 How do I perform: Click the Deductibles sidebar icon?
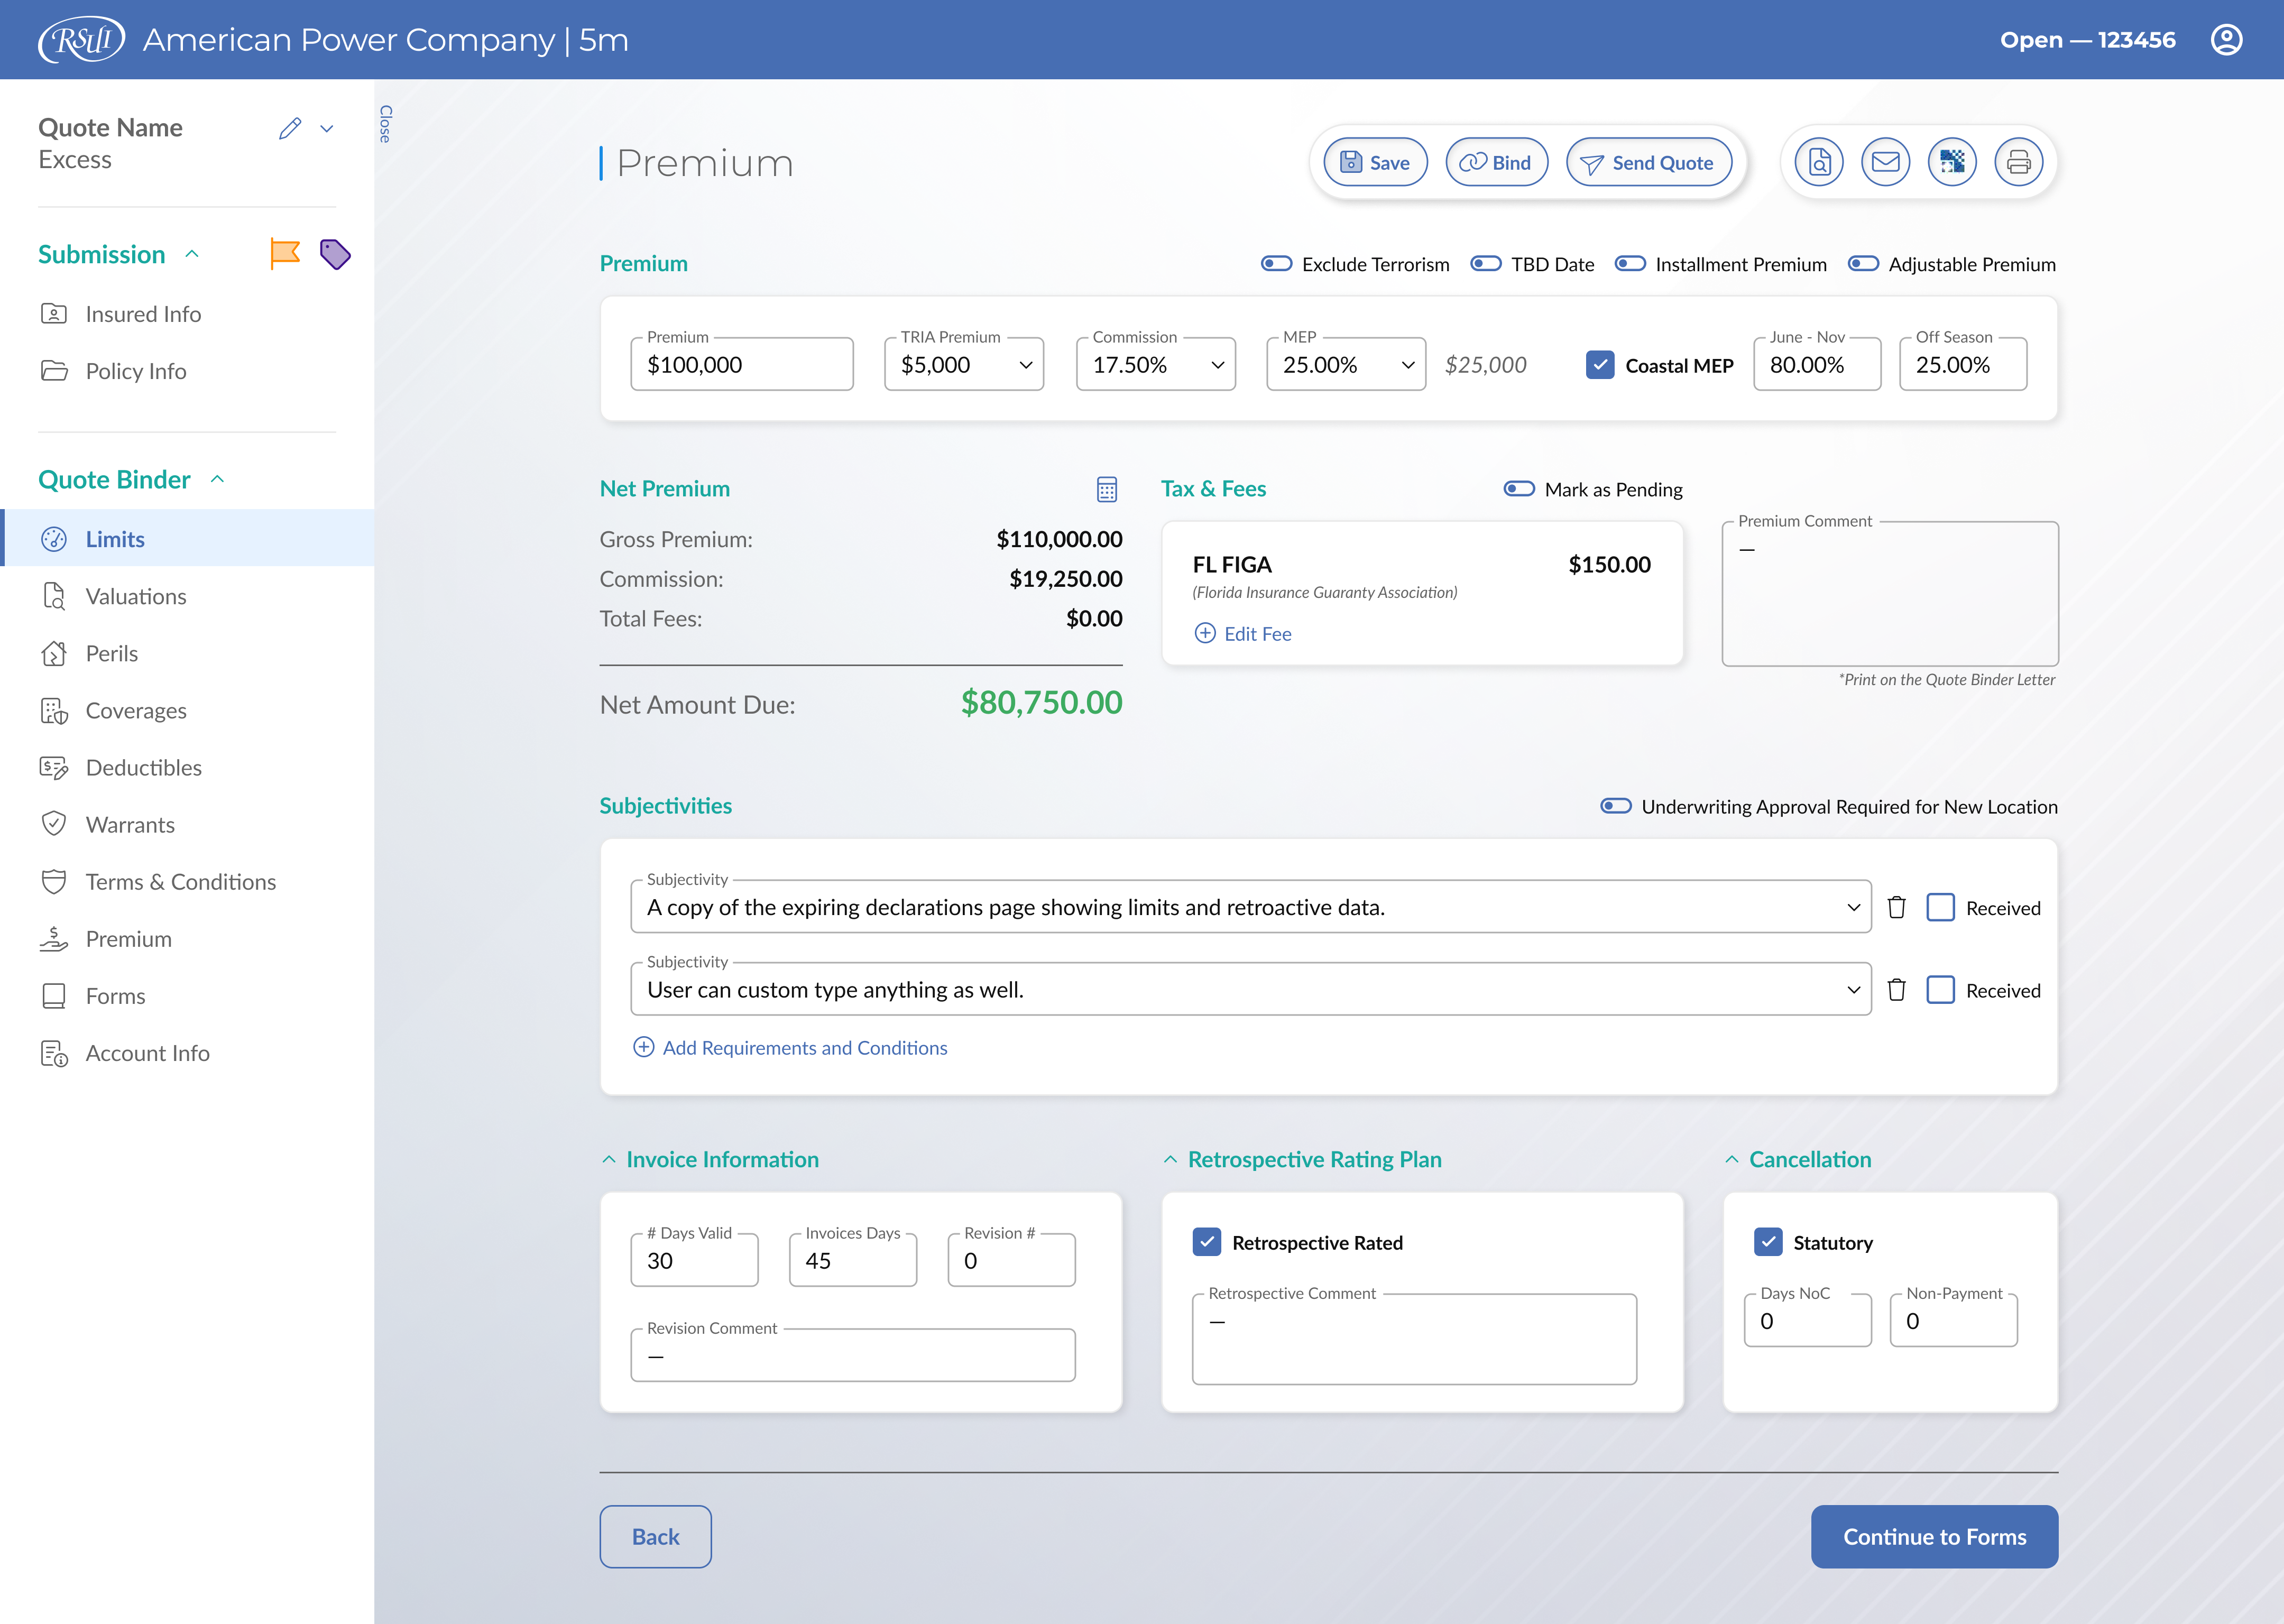pos(54,767)
